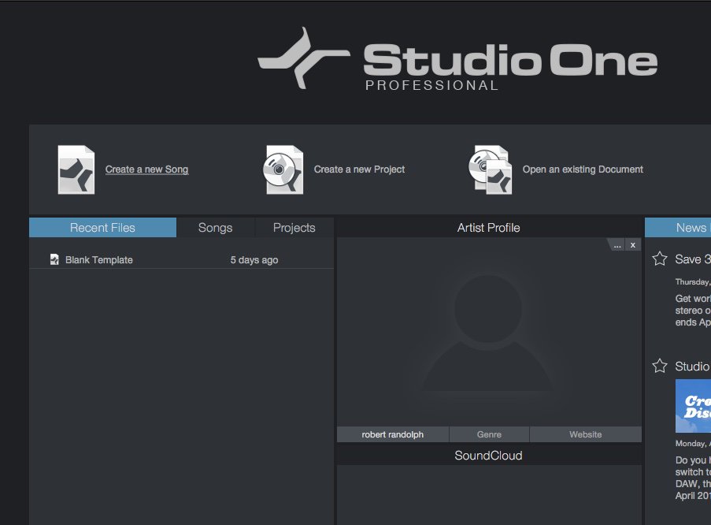Click the Genre field in Artist Profile
711x525 pixels.
(x=489, y=434)
